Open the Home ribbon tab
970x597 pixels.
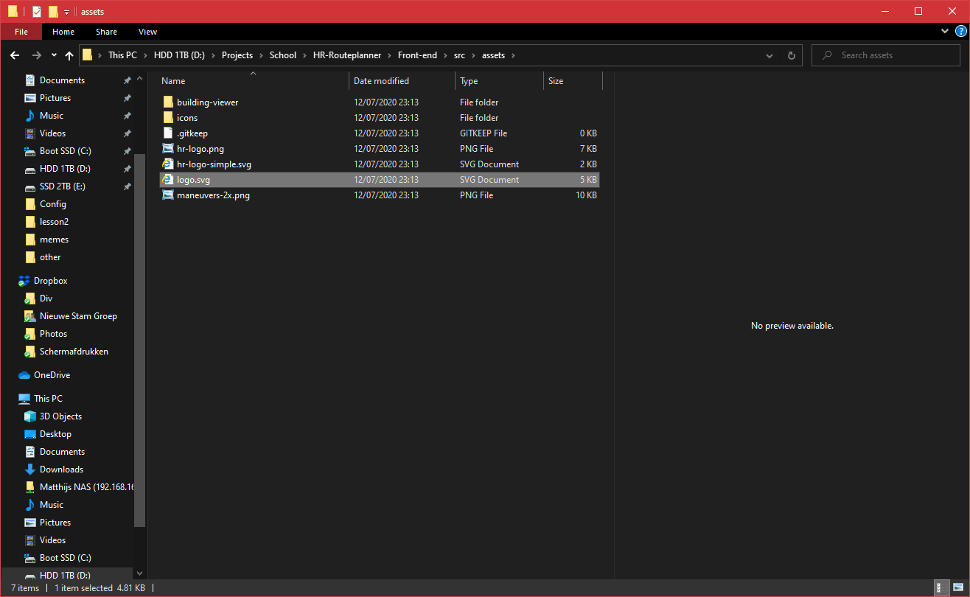click(x=63, y=32)
